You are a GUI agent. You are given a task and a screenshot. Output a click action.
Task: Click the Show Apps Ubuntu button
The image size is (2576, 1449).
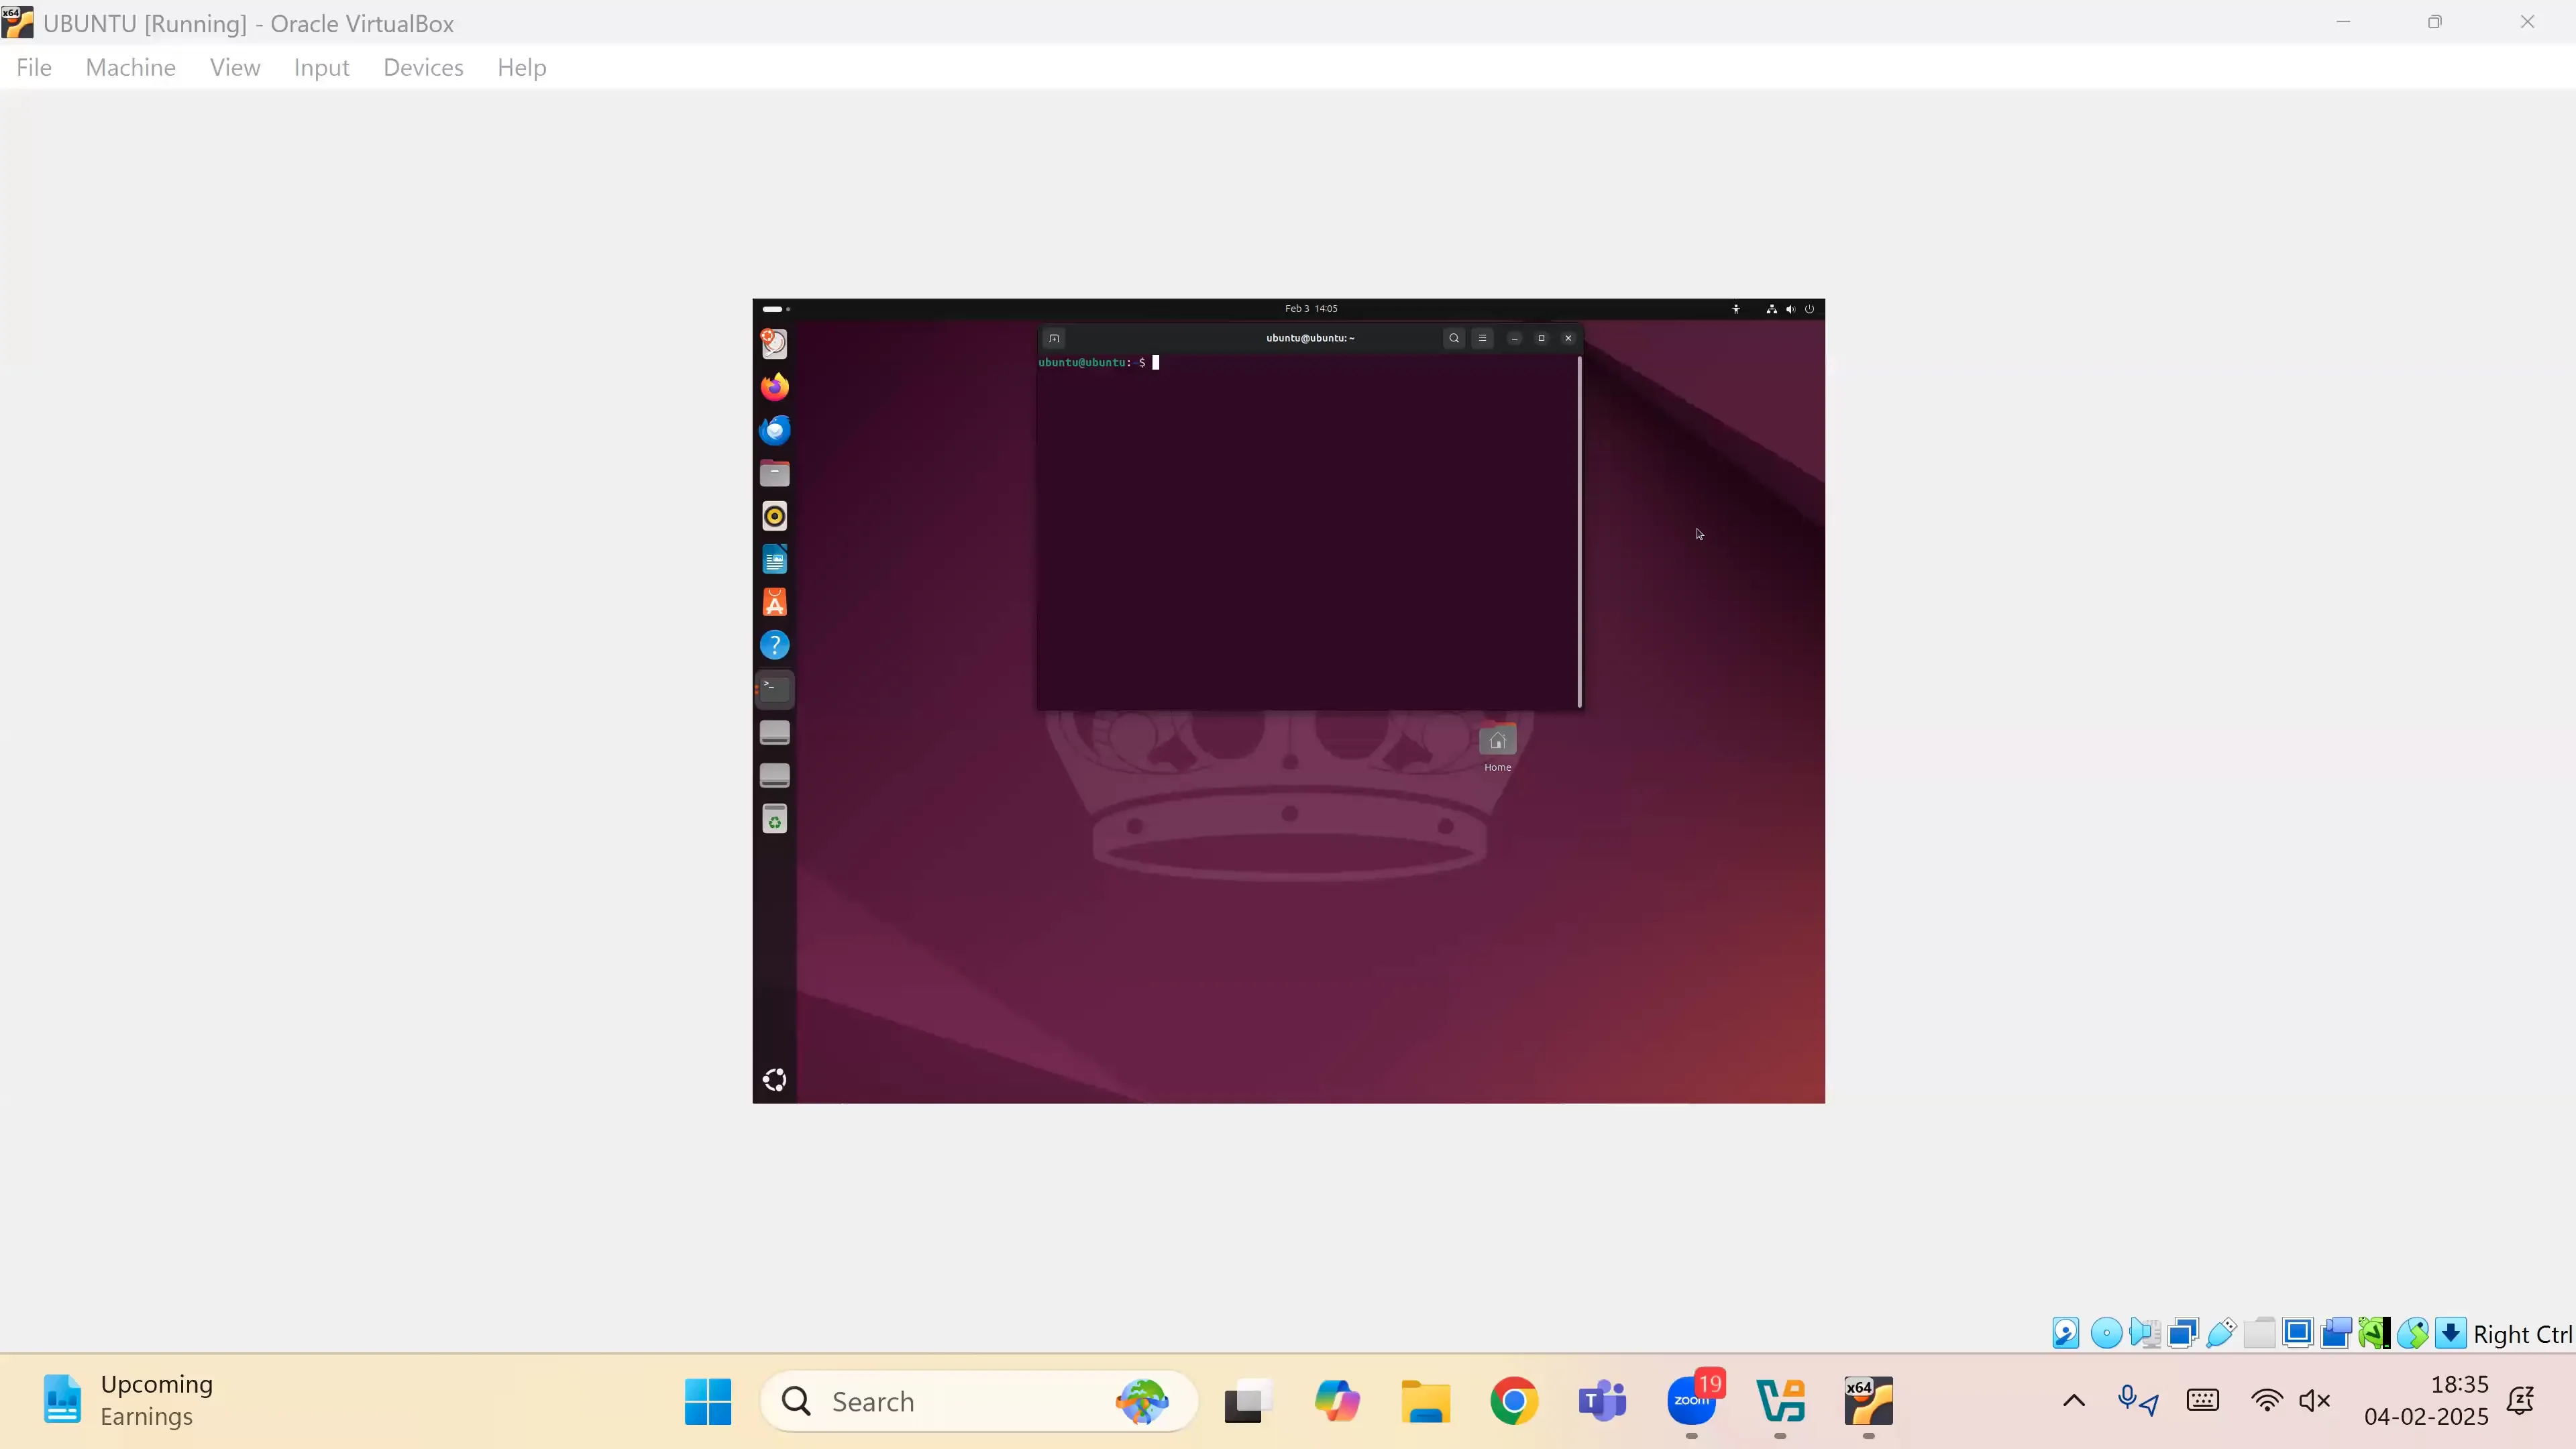774,1079
